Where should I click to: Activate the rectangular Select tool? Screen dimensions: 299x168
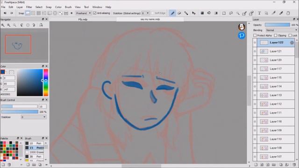[x=224, y=13]
